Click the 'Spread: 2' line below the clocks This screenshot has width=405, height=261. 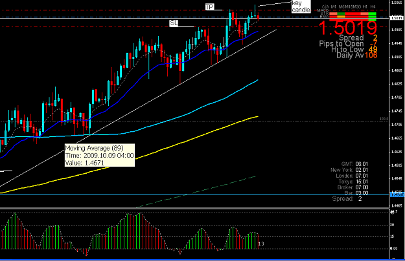click(347, 199)
